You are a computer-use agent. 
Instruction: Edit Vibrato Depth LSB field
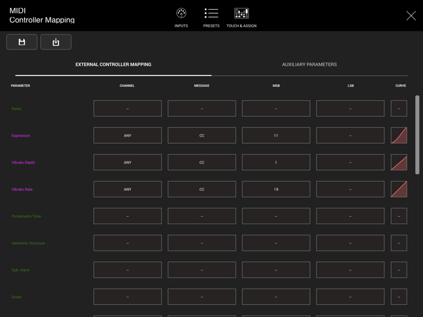pos(350,162)
